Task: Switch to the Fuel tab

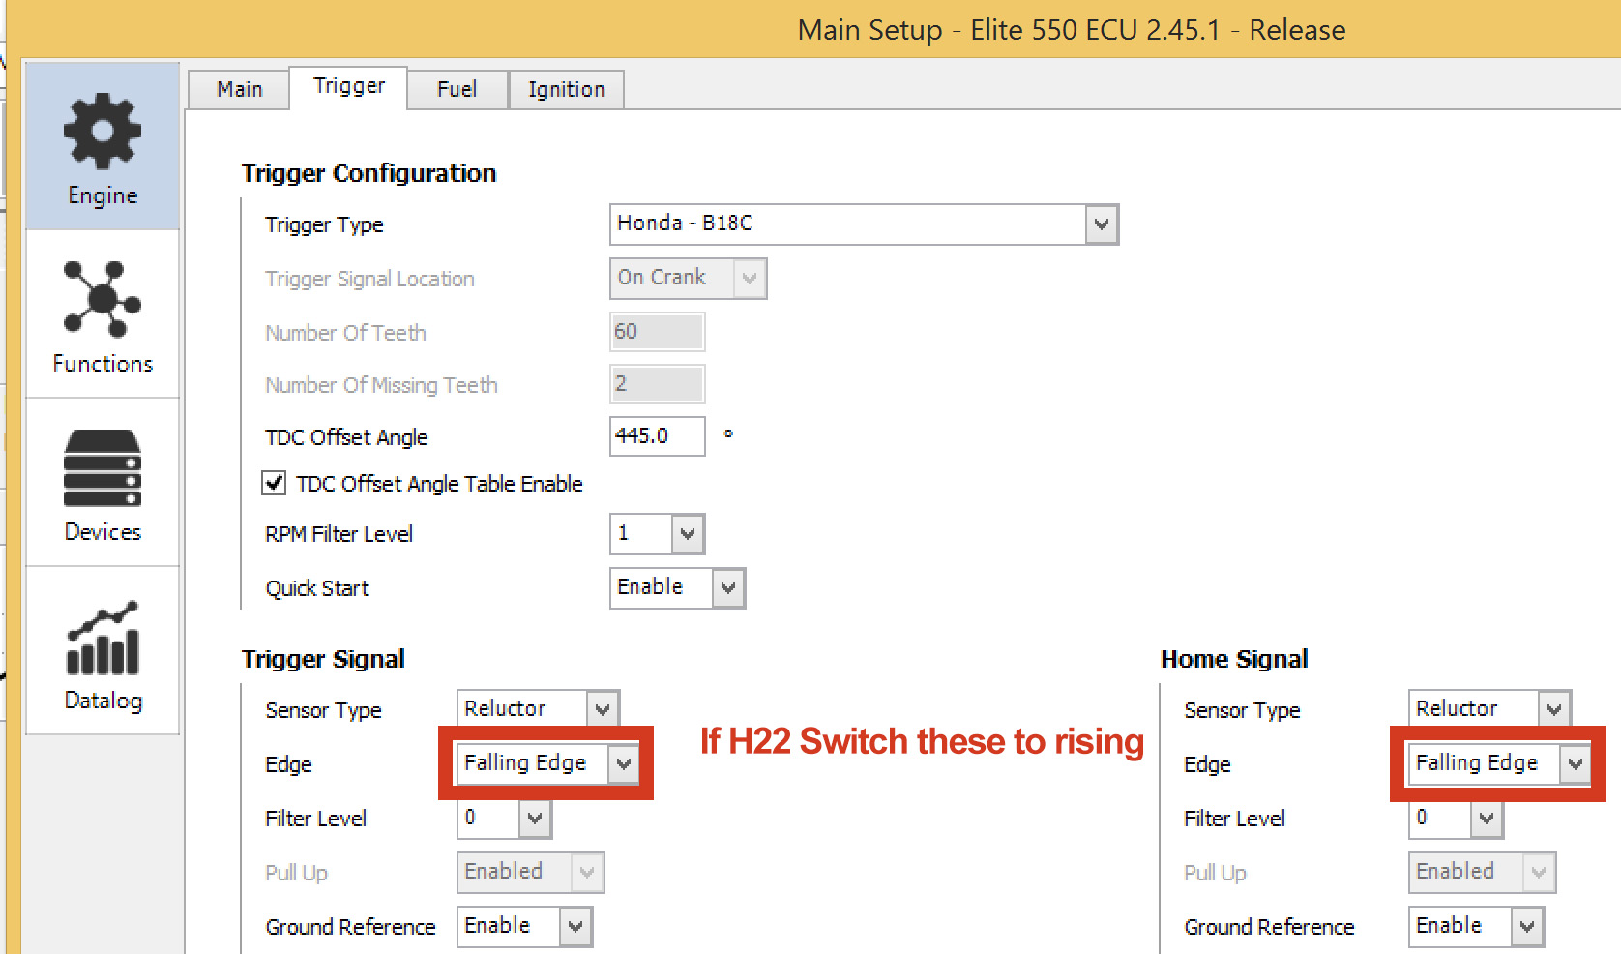Action: tap(457, 89)
